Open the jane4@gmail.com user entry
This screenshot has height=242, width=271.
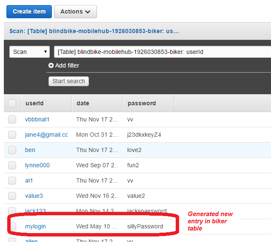46,135
